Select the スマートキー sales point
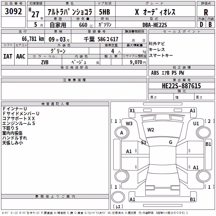This screenshot has height=216, width=216. pos(161,55)
